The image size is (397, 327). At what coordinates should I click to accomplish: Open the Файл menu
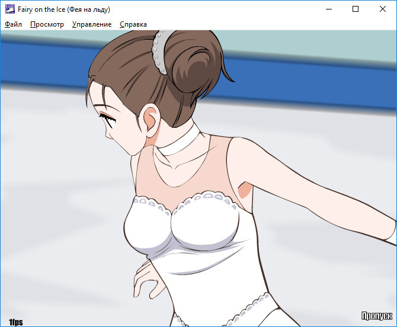coord(13,24)
